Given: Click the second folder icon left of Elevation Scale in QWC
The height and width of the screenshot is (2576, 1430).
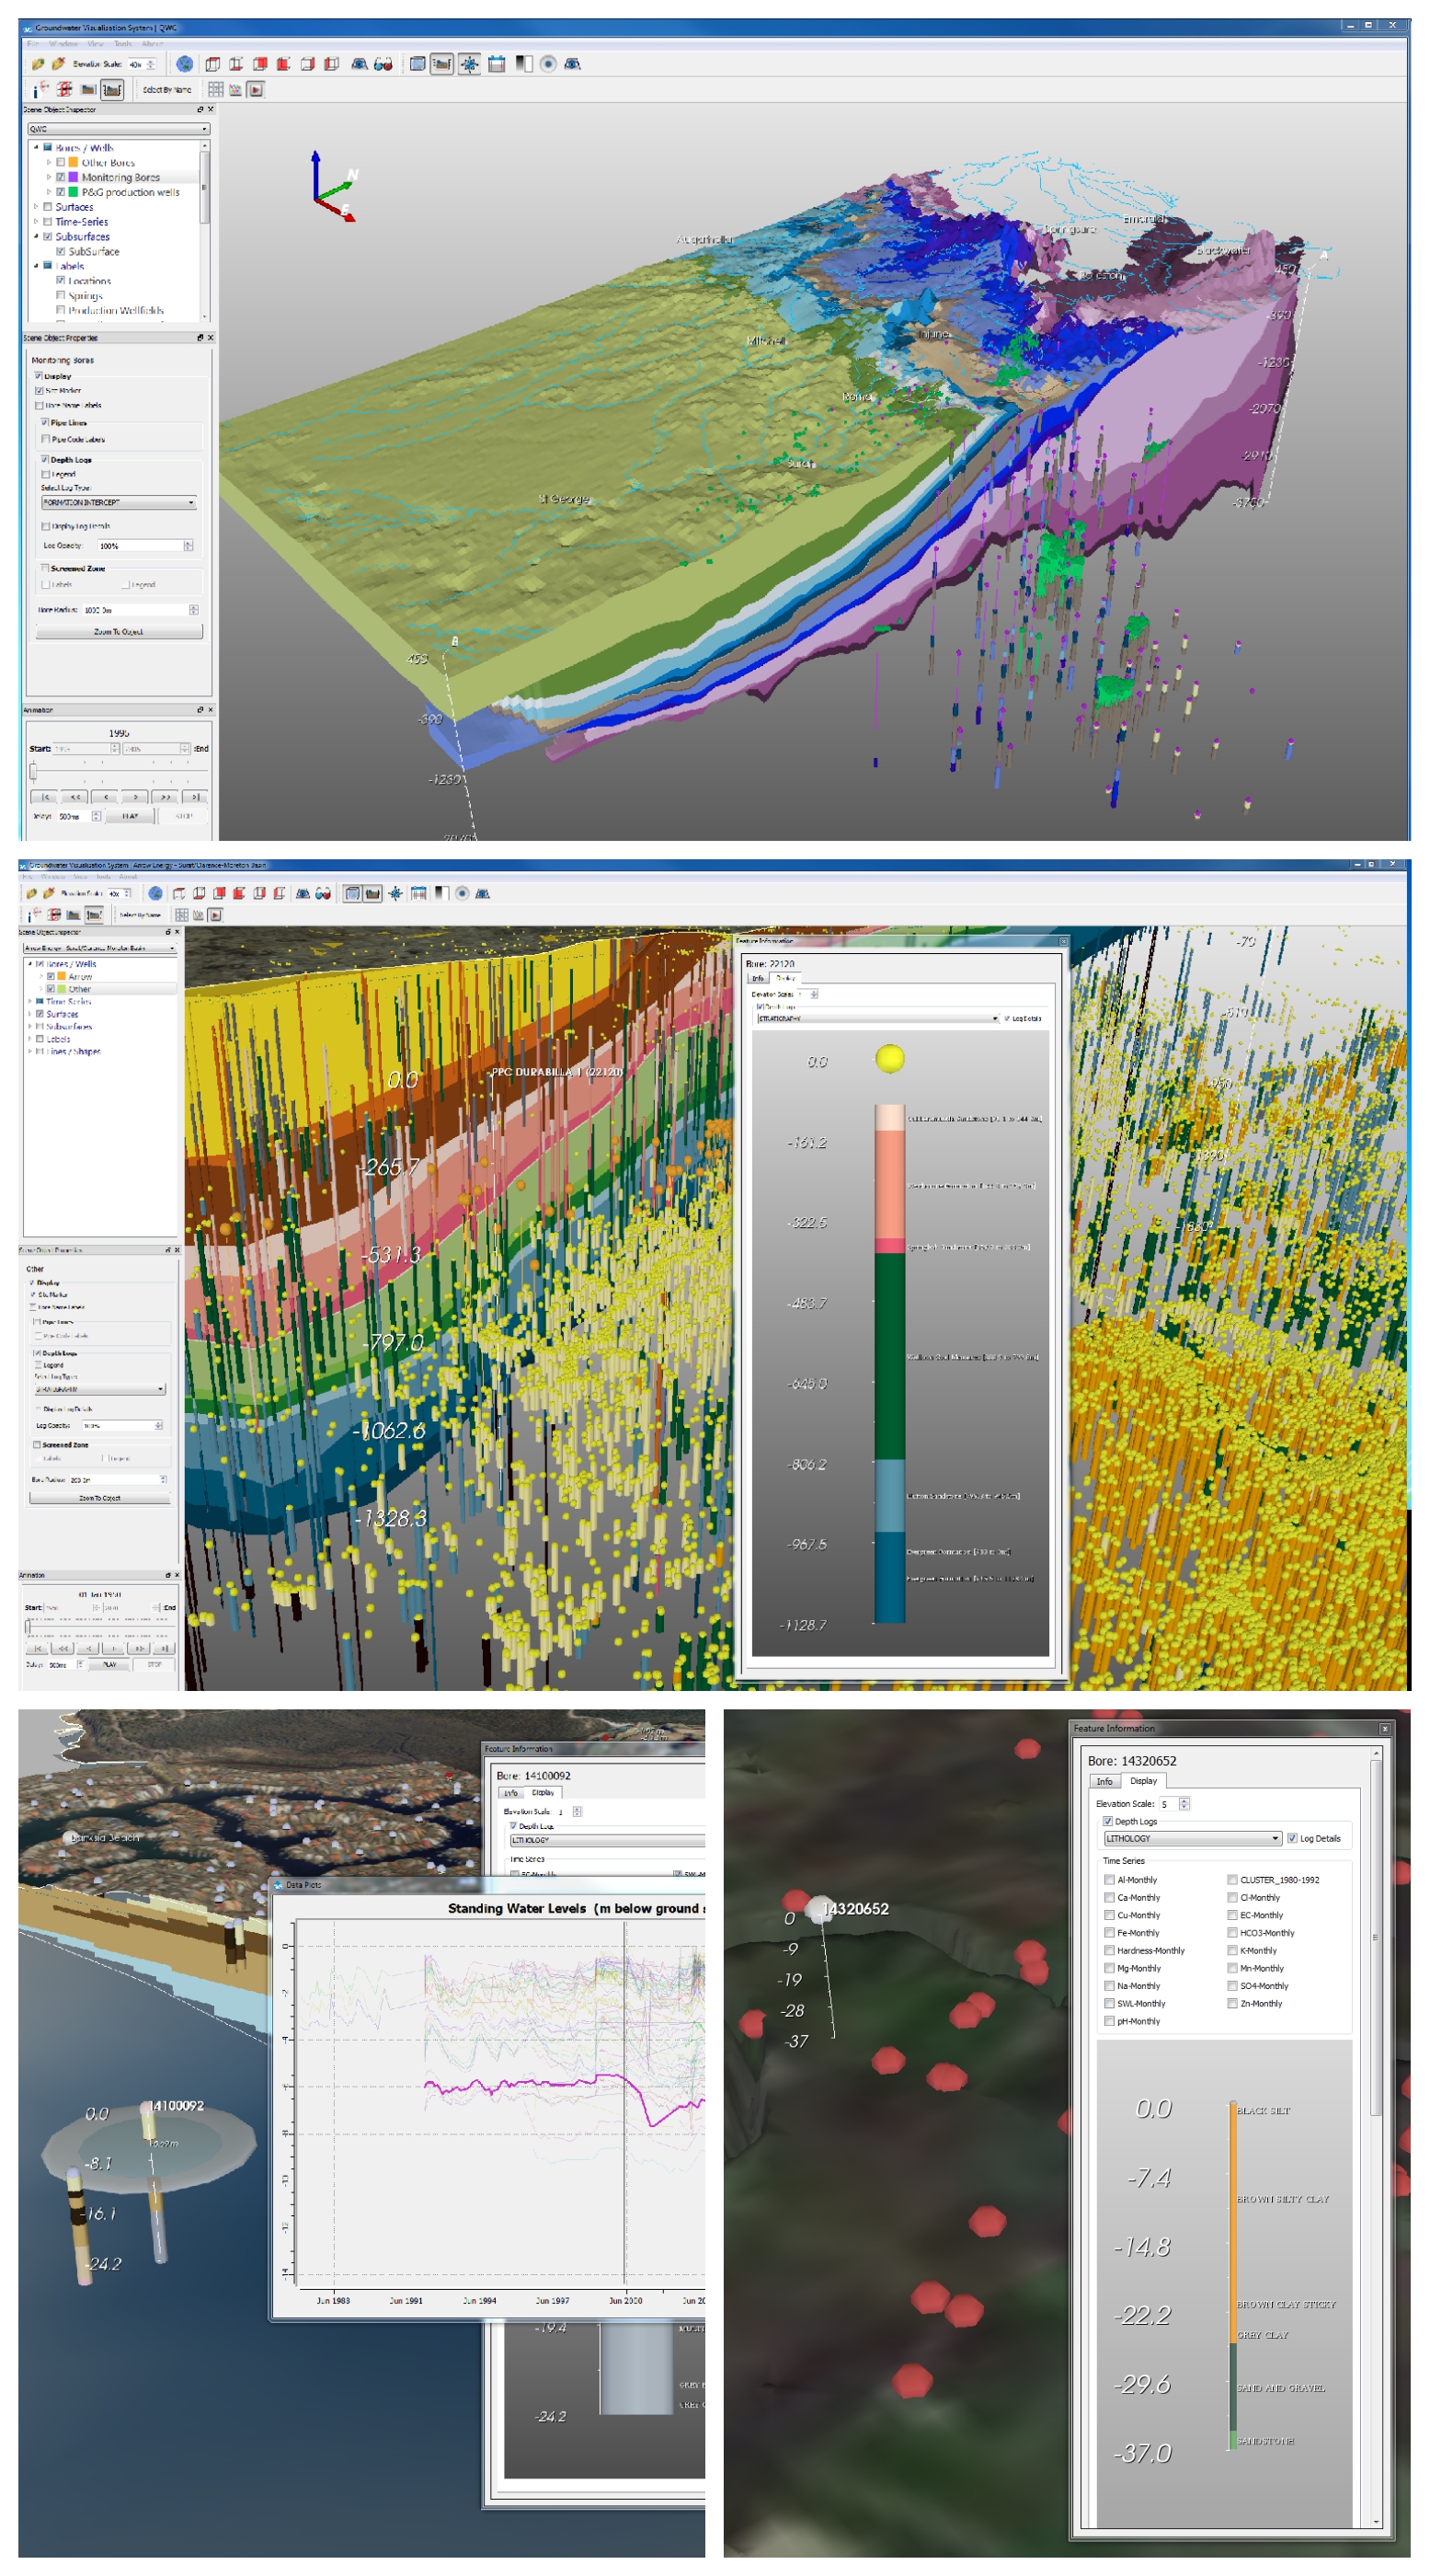Looking at the screenshot, I should [59, 64].
